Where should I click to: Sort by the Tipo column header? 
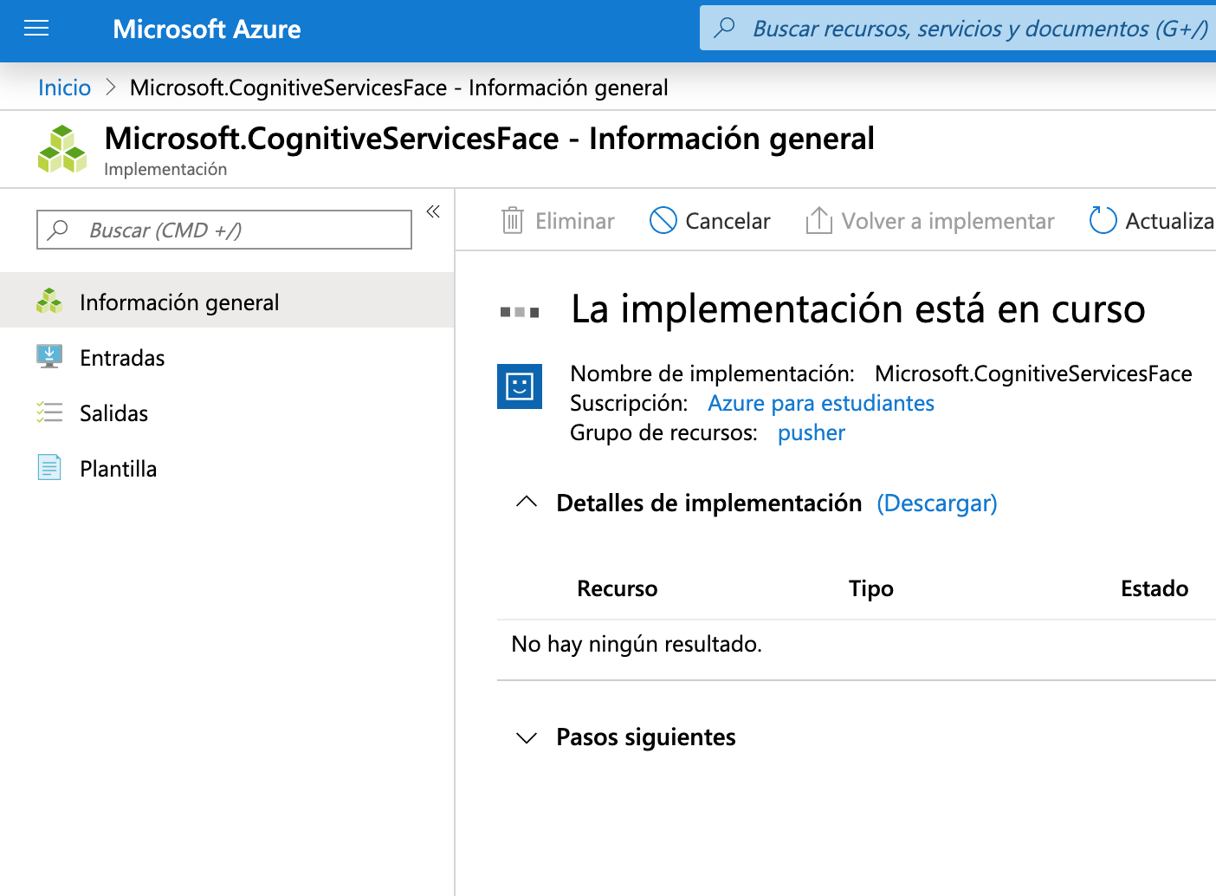click(x=870, y=588)
